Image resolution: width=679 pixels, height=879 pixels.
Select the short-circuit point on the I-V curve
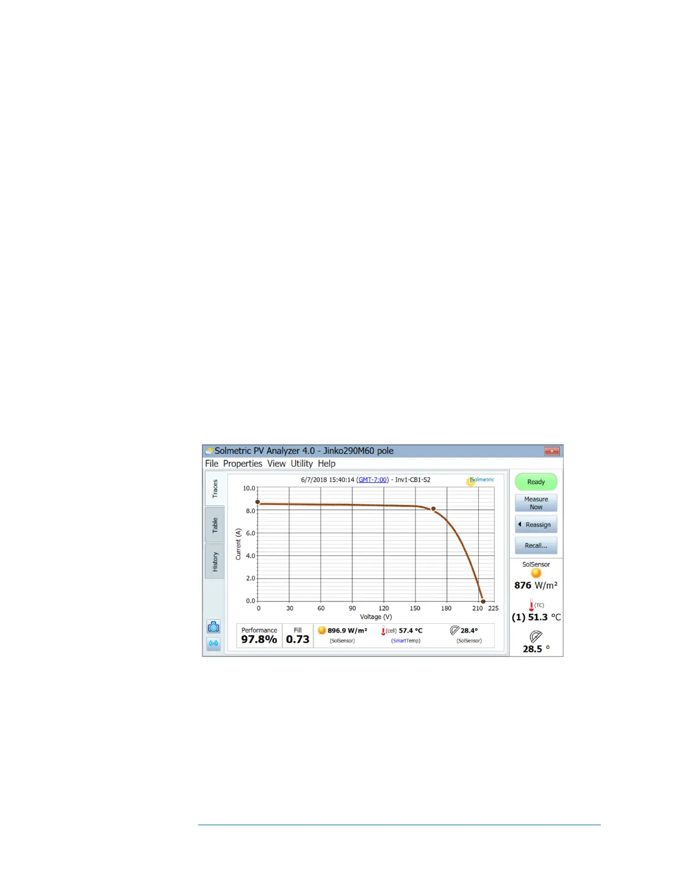(x=257, y=502)
